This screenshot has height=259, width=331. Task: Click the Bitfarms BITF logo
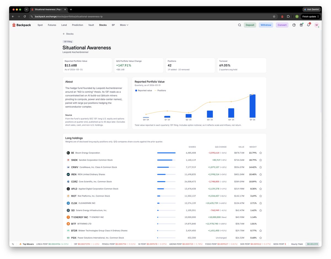coord(68,224)
